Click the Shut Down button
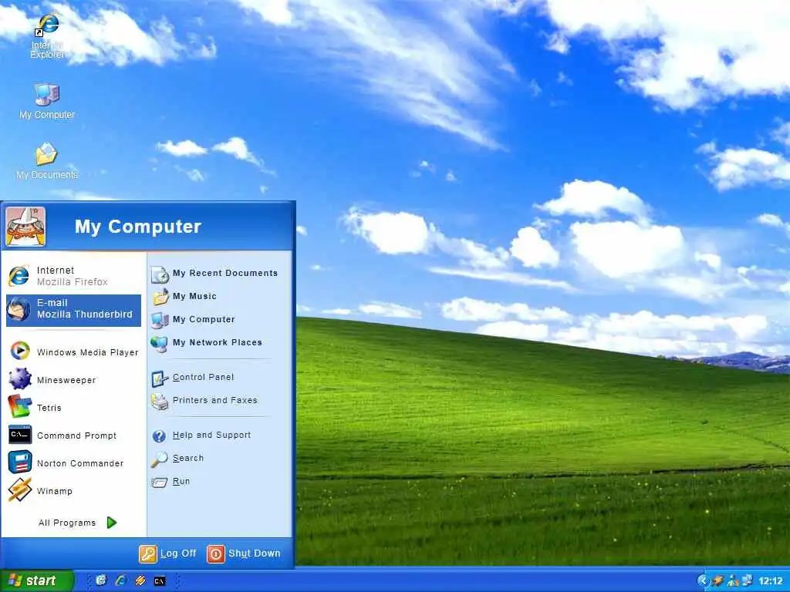Image resolution: width=790 pixels, height=592 pixels. point(244,553)
